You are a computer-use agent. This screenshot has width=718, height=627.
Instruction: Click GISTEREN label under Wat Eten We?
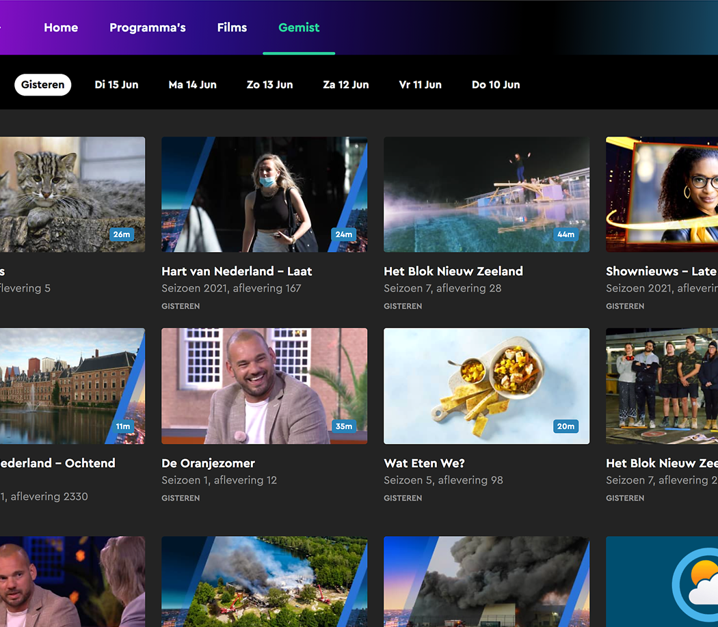coord(403,498)
